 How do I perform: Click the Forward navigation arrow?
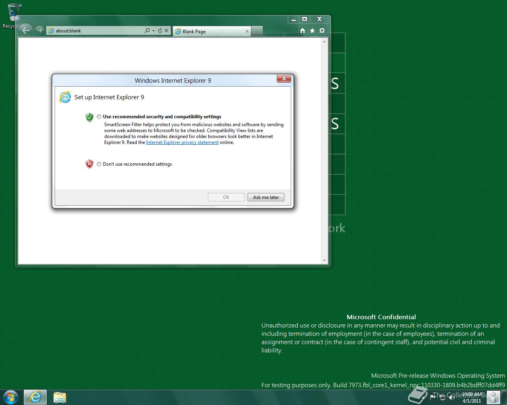39,30
